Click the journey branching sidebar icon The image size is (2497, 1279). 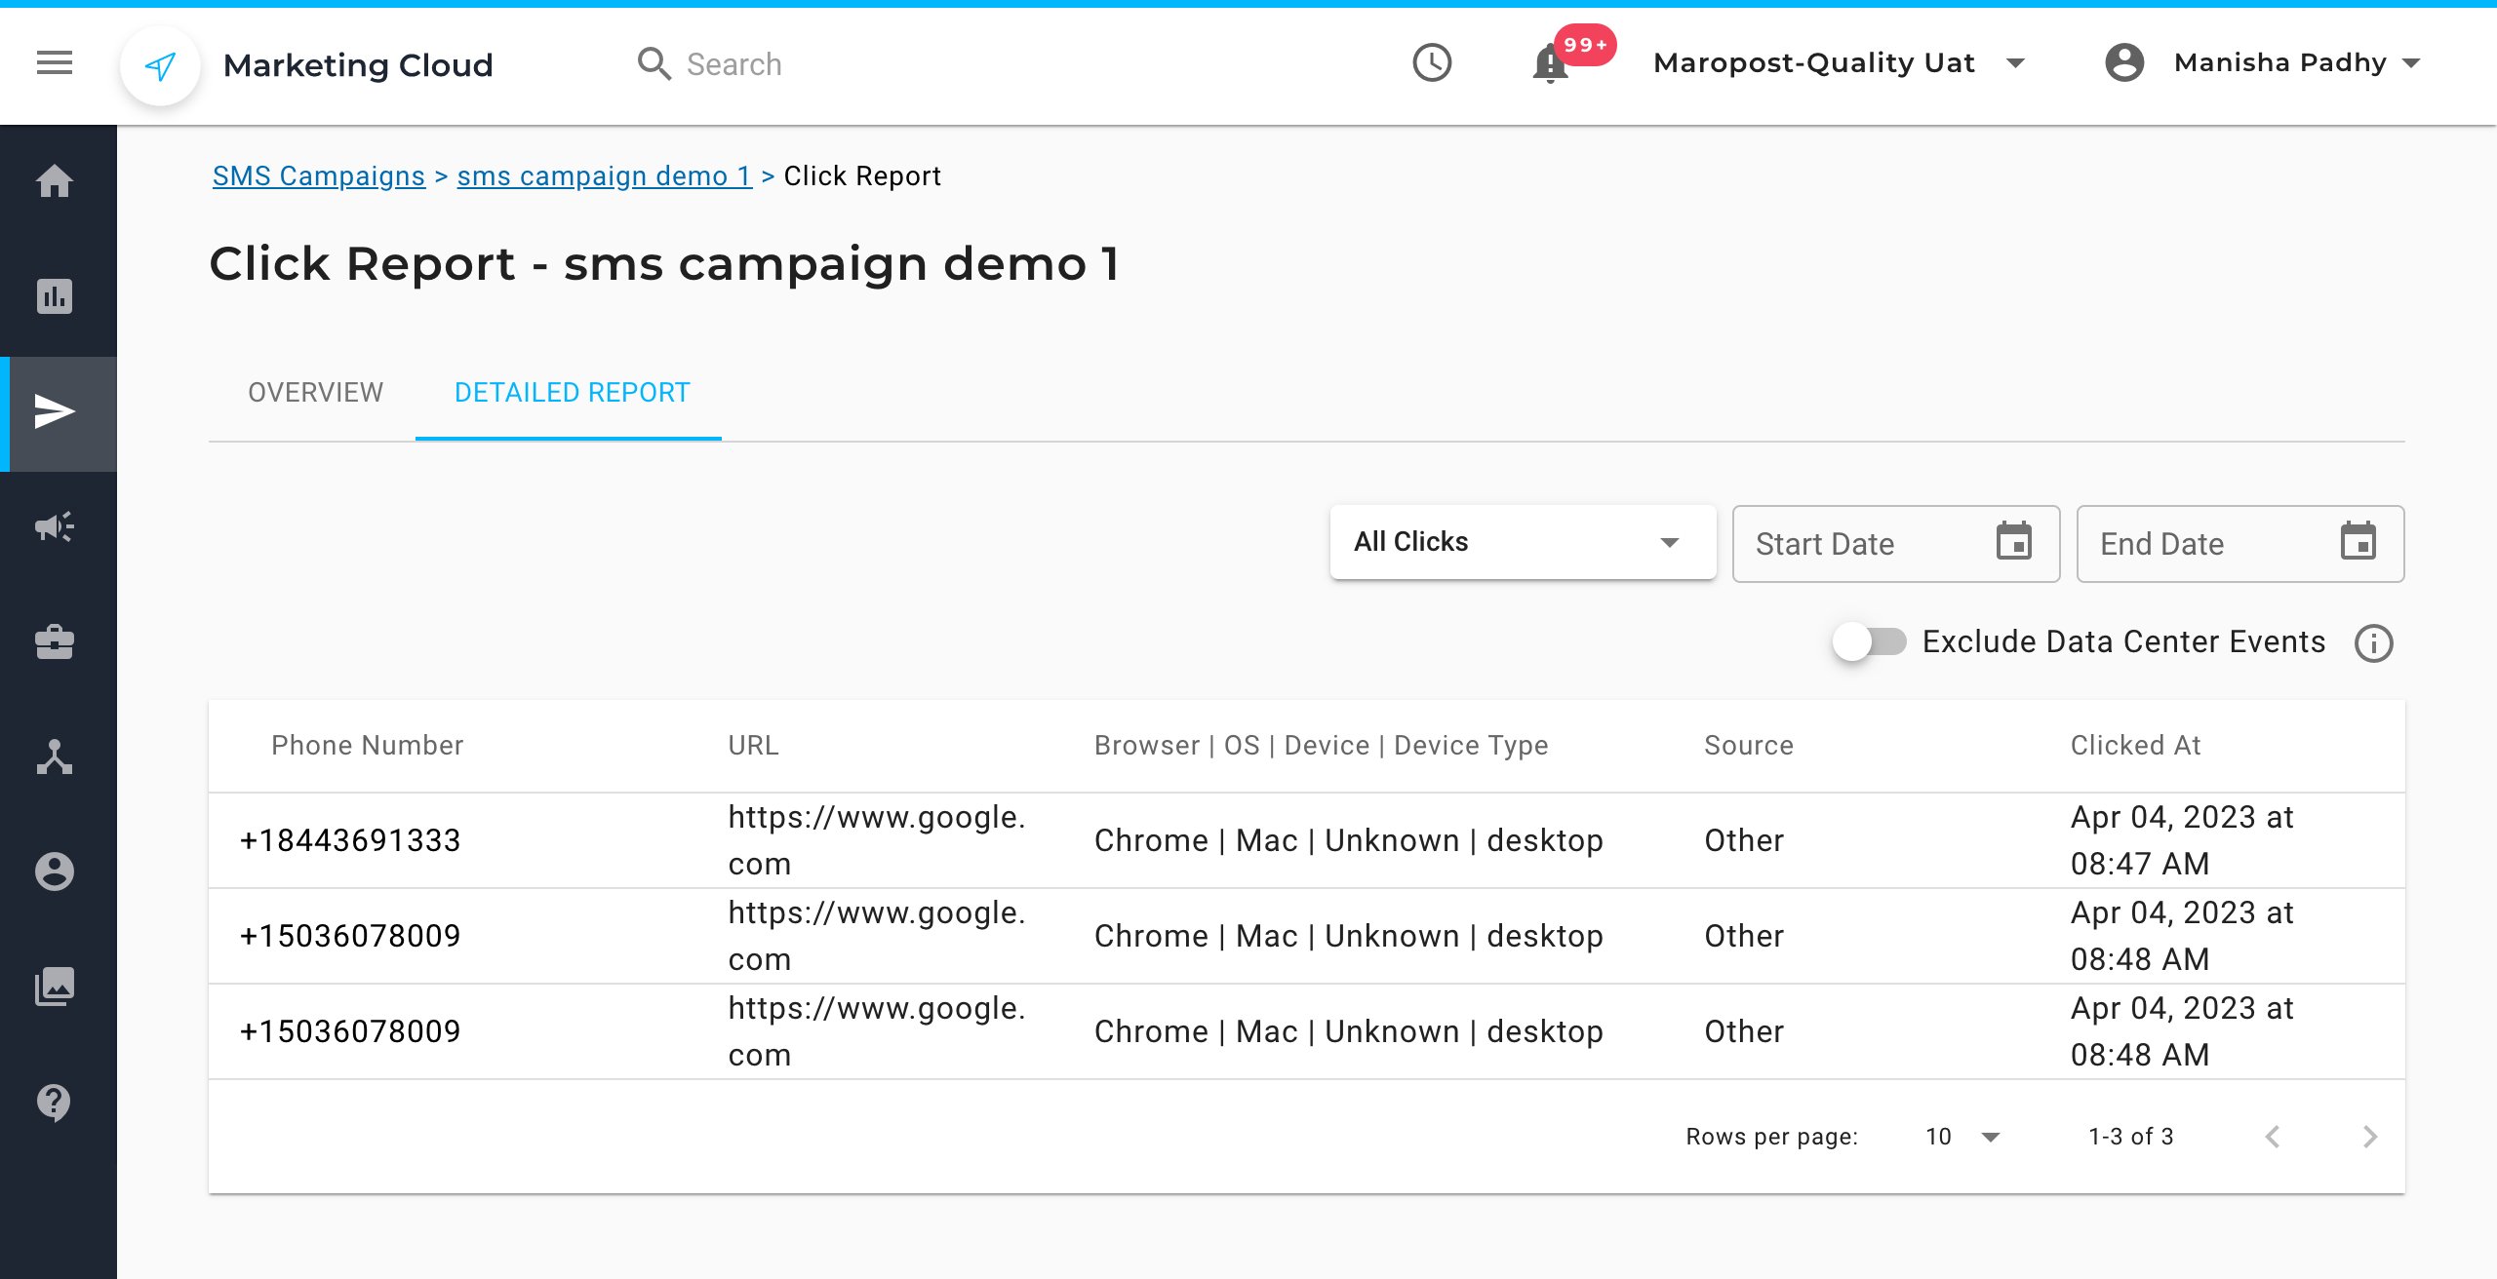[x=55, y=756]
